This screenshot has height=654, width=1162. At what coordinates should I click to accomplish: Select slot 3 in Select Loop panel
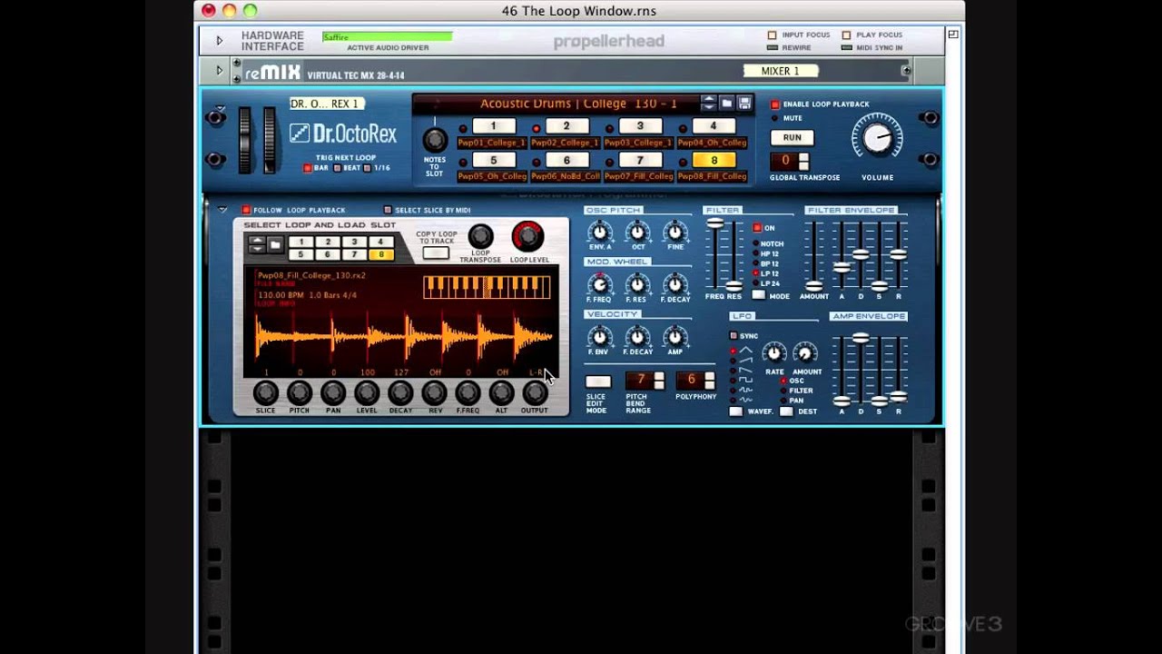(355, 242)
